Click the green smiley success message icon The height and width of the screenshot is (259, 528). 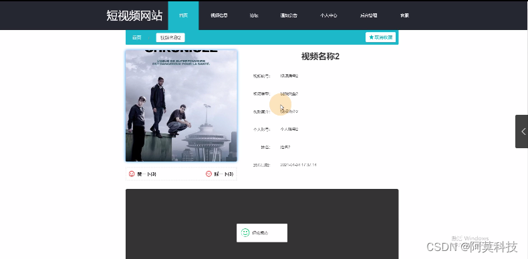(245, 232)
